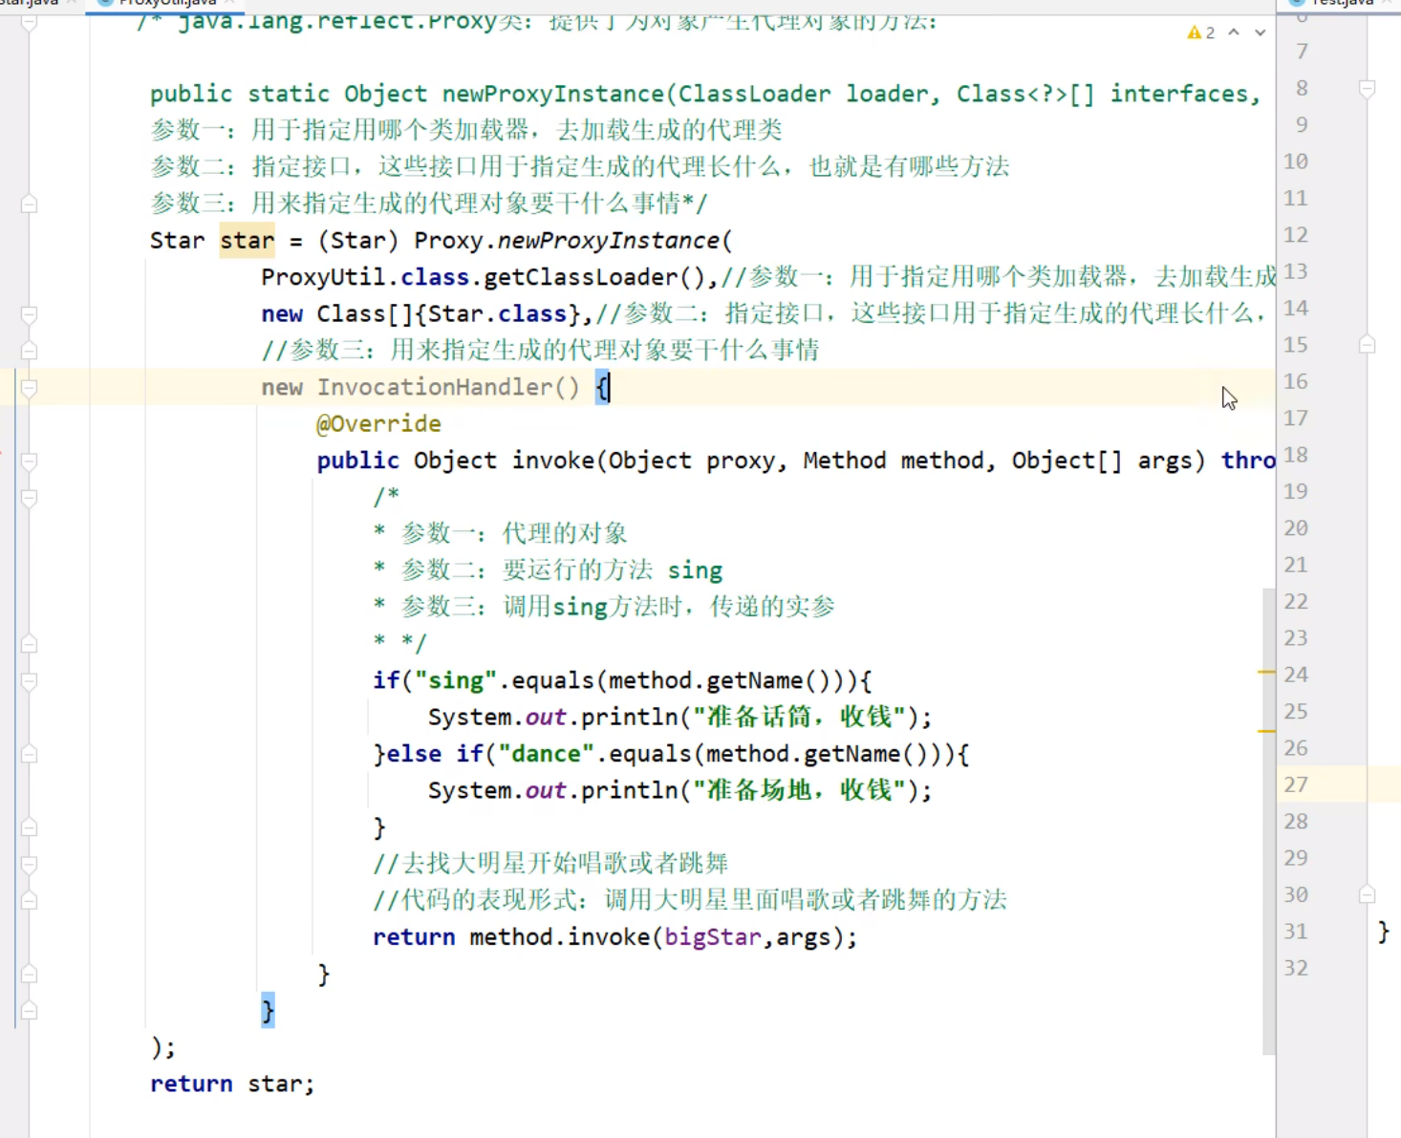Collapse the comment block fold arrow near line 7

(29, 23)
